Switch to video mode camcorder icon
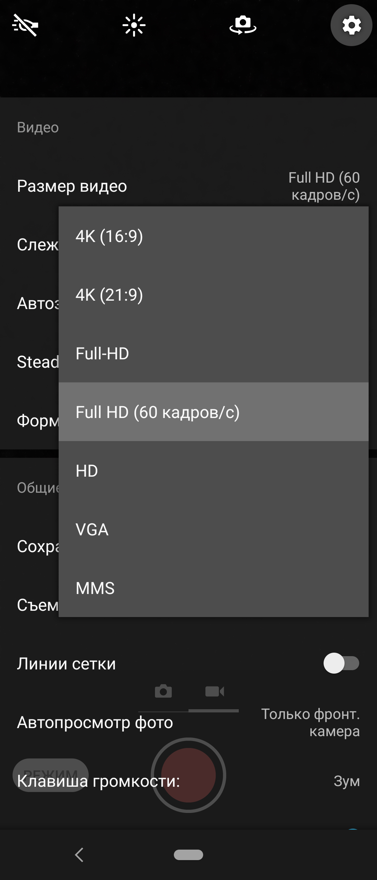377x880 pixels. [x=214, y=691]
